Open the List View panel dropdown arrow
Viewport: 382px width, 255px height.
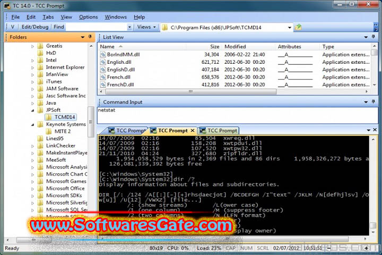(366, 37)
